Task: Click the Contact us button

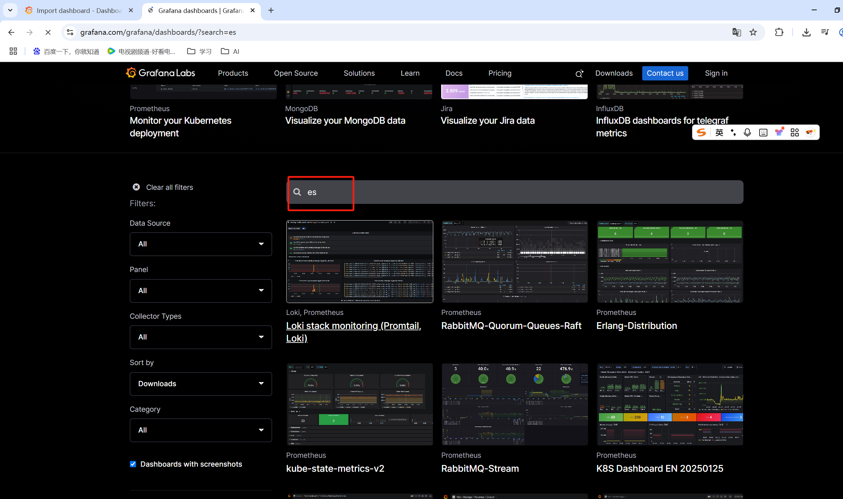Action: pyautogui.click(x=665, y=73)
